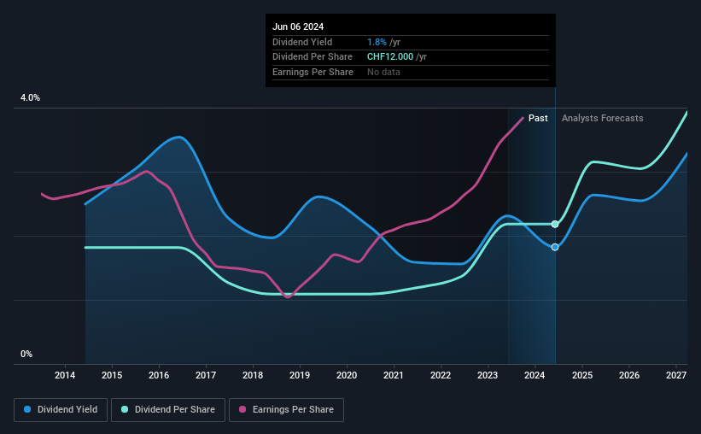Click the 2021 x-axis label
The width and height of the screenshot is (701, 434).
pos(394,375)
